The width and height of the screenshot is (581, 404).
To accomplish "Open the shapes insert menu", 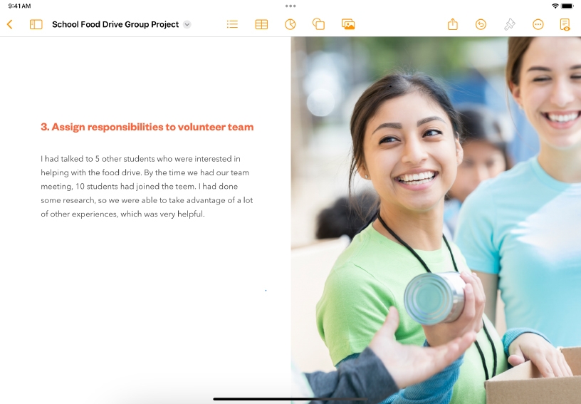I will [319, 24].
